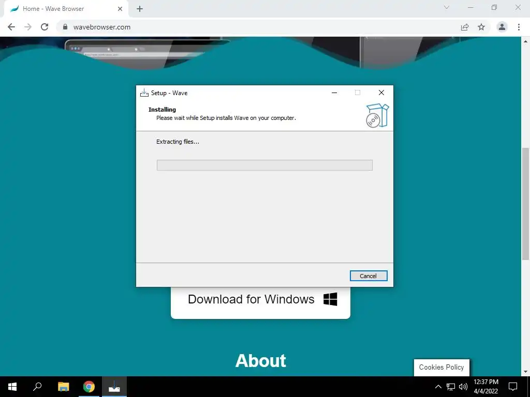Close the Setup - Wave dialog
Viewport: 530px width, 397px height.
pyautogui.click(x=381, y=93)
